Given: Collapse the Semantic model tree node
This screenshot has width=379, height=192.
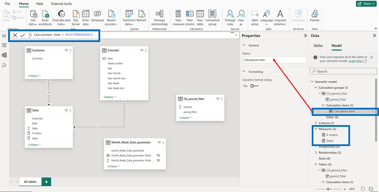Looking at the screenshot, I should [312, 82].
